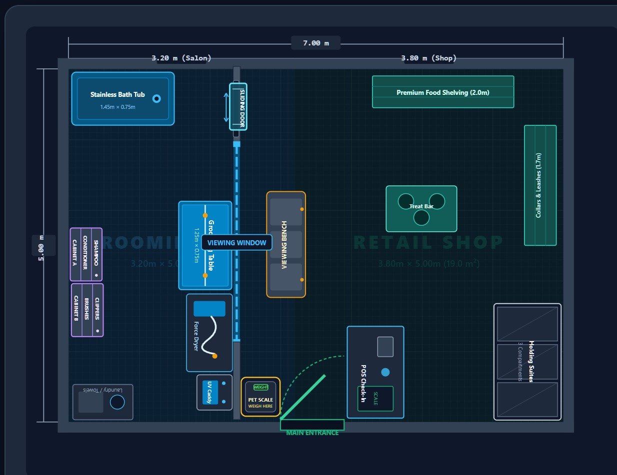This screenshot has width=617, height=475.
Task: Select the 3.80 m (Shop) dimension label
Action: click(429, 58)
